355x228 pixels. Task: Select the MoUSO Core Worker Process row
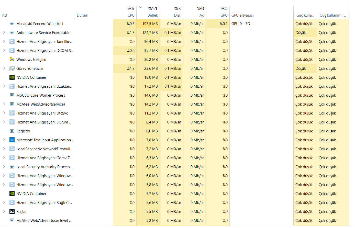(x=41, y=95)
